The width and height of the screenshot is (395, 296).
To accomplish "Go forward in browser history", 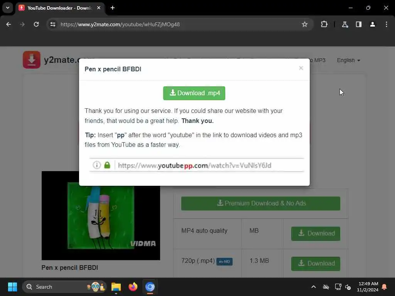I will [x=22, y=24].
